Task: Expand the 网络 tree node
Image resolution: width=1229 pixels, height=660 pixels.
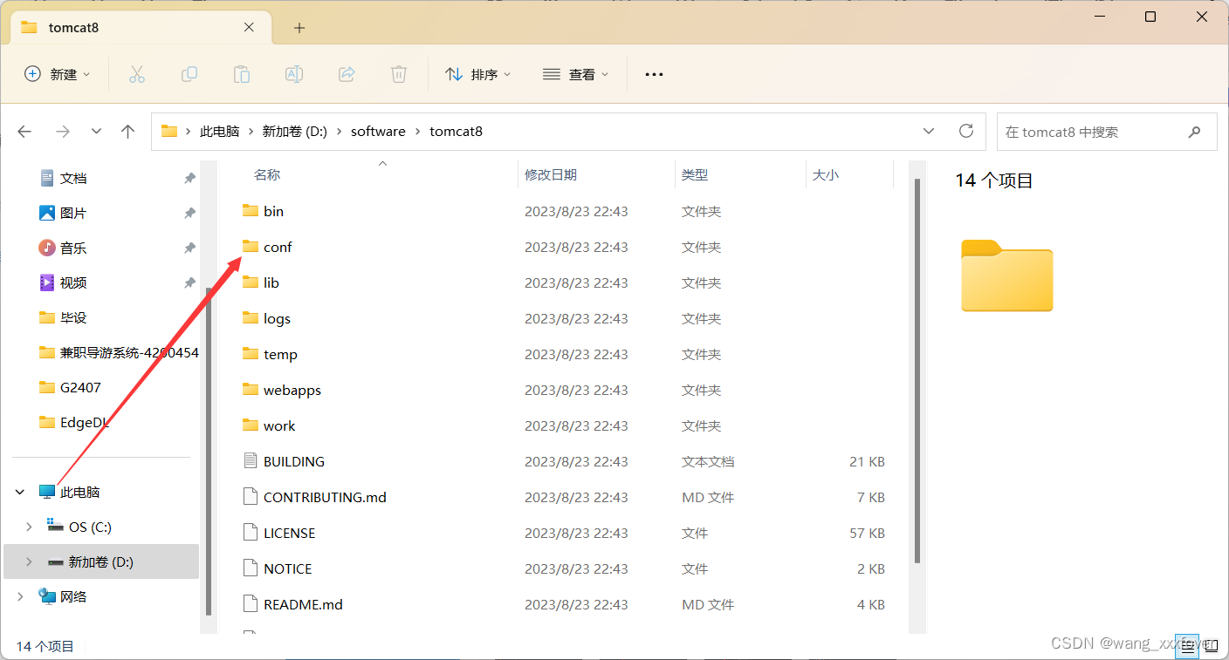Action: pos(20,597)
